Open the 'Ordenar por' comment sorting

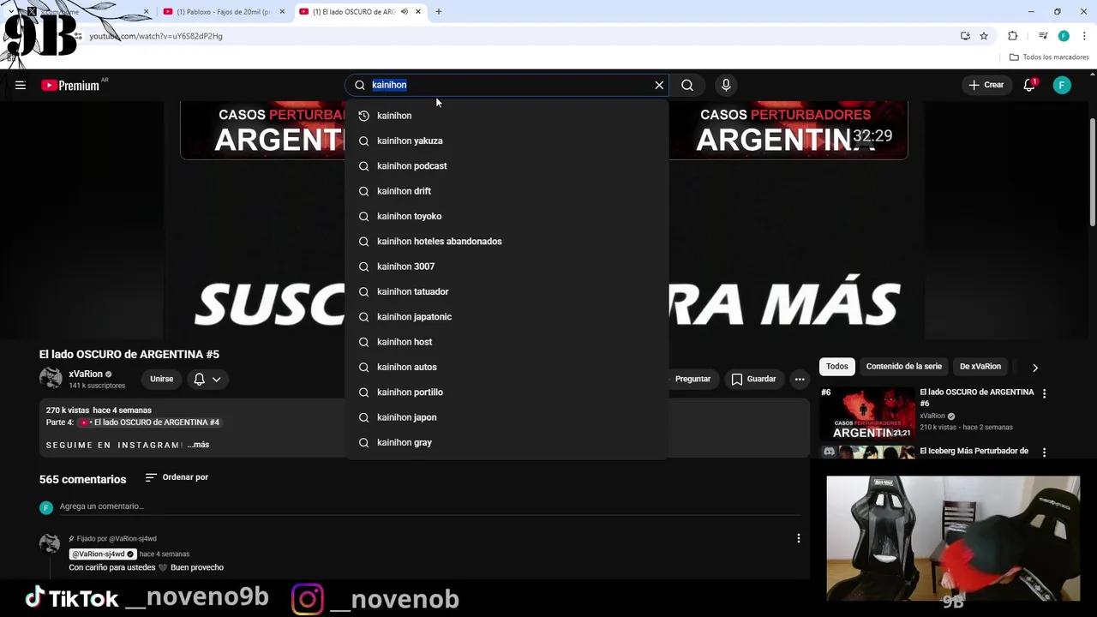point(177,477)
